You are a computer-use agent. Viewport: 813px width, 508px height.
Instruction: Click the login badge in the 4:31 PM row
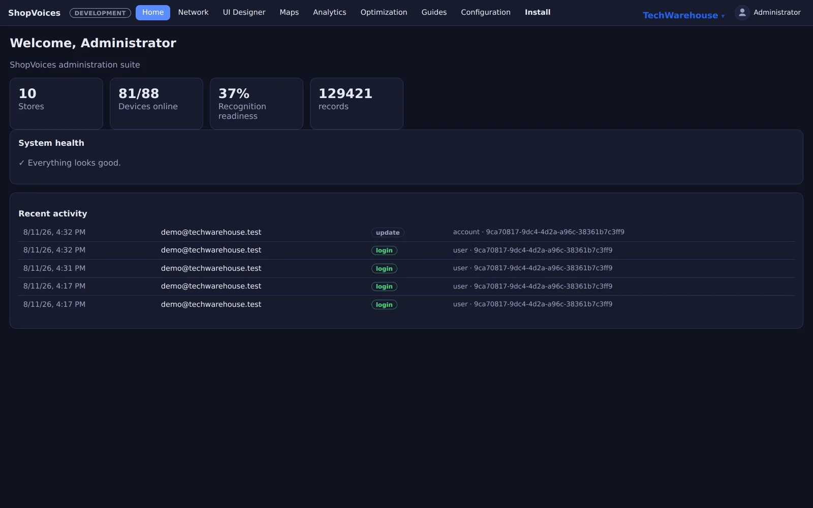point(384,269)
